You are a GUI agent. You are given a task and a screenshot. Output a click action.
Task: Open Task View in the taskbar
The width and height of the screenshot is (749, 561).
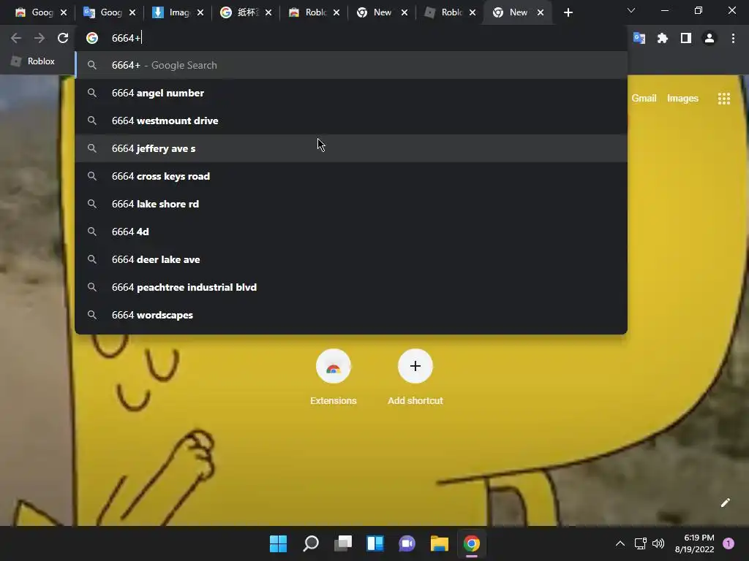click(343, 543)
